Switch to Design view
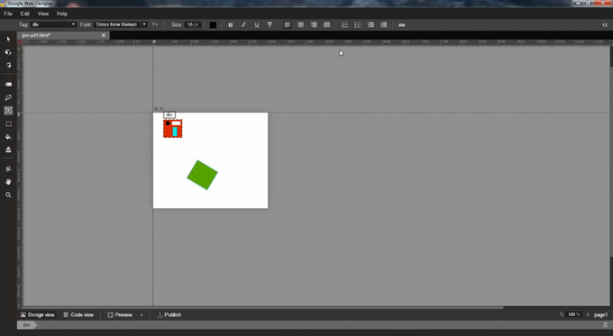This screenshot has height=336, width=613. [38, 315]
